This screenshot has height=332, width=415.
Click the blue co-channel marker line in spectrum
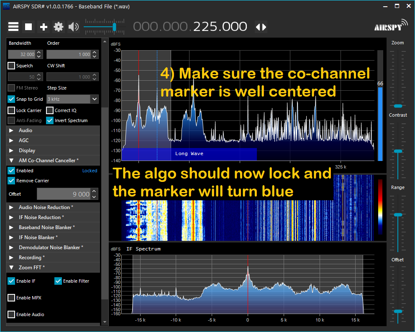157,105
